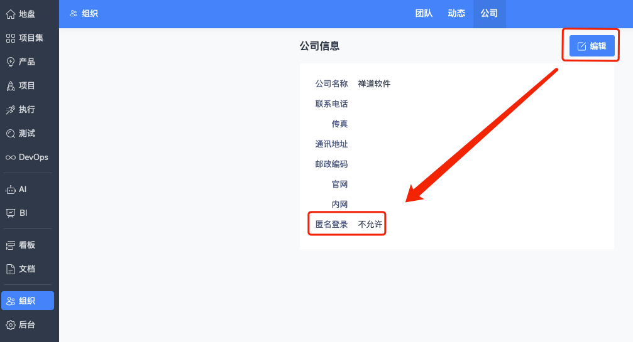633x342 pixels.
Task: Open the 项目集 grid icon
Action: pyautogui.click(x=11, y=38)
